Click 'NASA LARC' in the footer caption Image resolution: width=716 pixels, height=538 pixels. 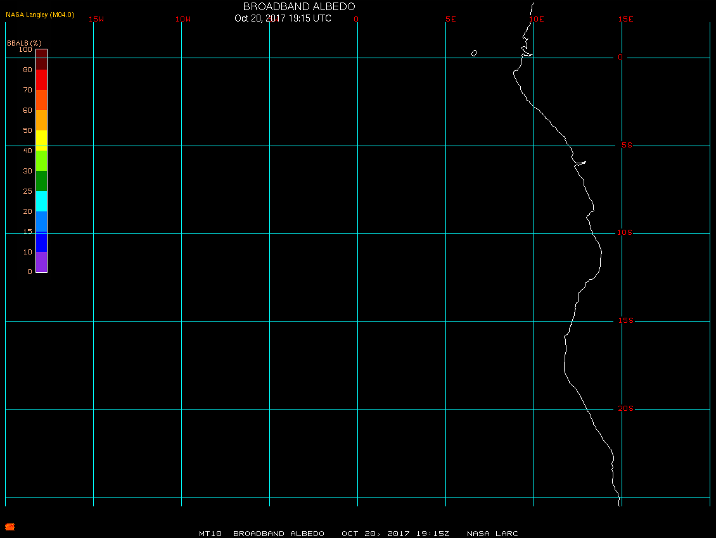(x=492, y=534)
